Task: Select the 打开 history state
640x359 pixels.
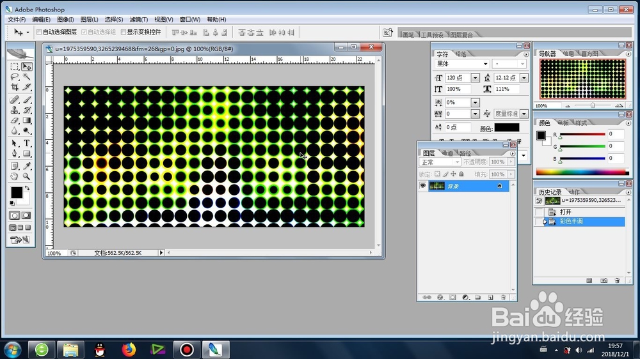Action: pyautogui.click(x=580, y=212)
